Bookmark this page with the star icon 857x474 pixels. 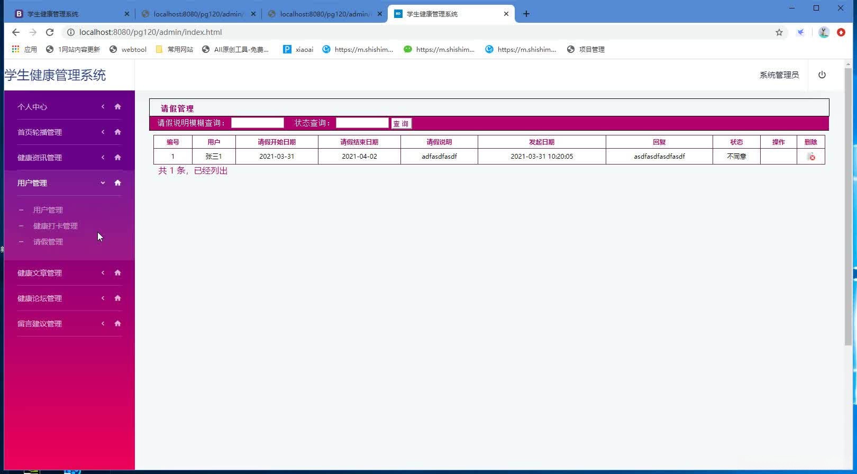[779, 32]
